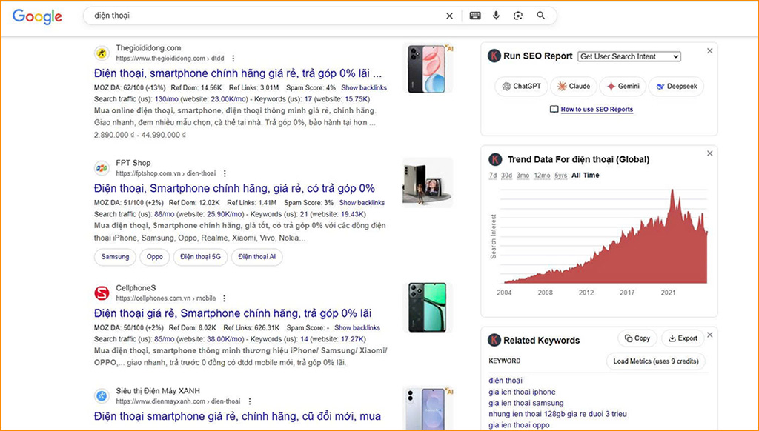Click the Keywords Everywhere logo in Trend Data

pos(494,159)
